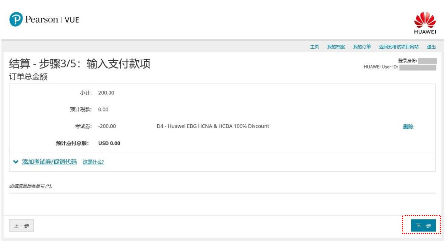Go to 主页 in the top navigation
Image resolution: width=446 pixels, height=242 pixels.
(x=314, y=47)
